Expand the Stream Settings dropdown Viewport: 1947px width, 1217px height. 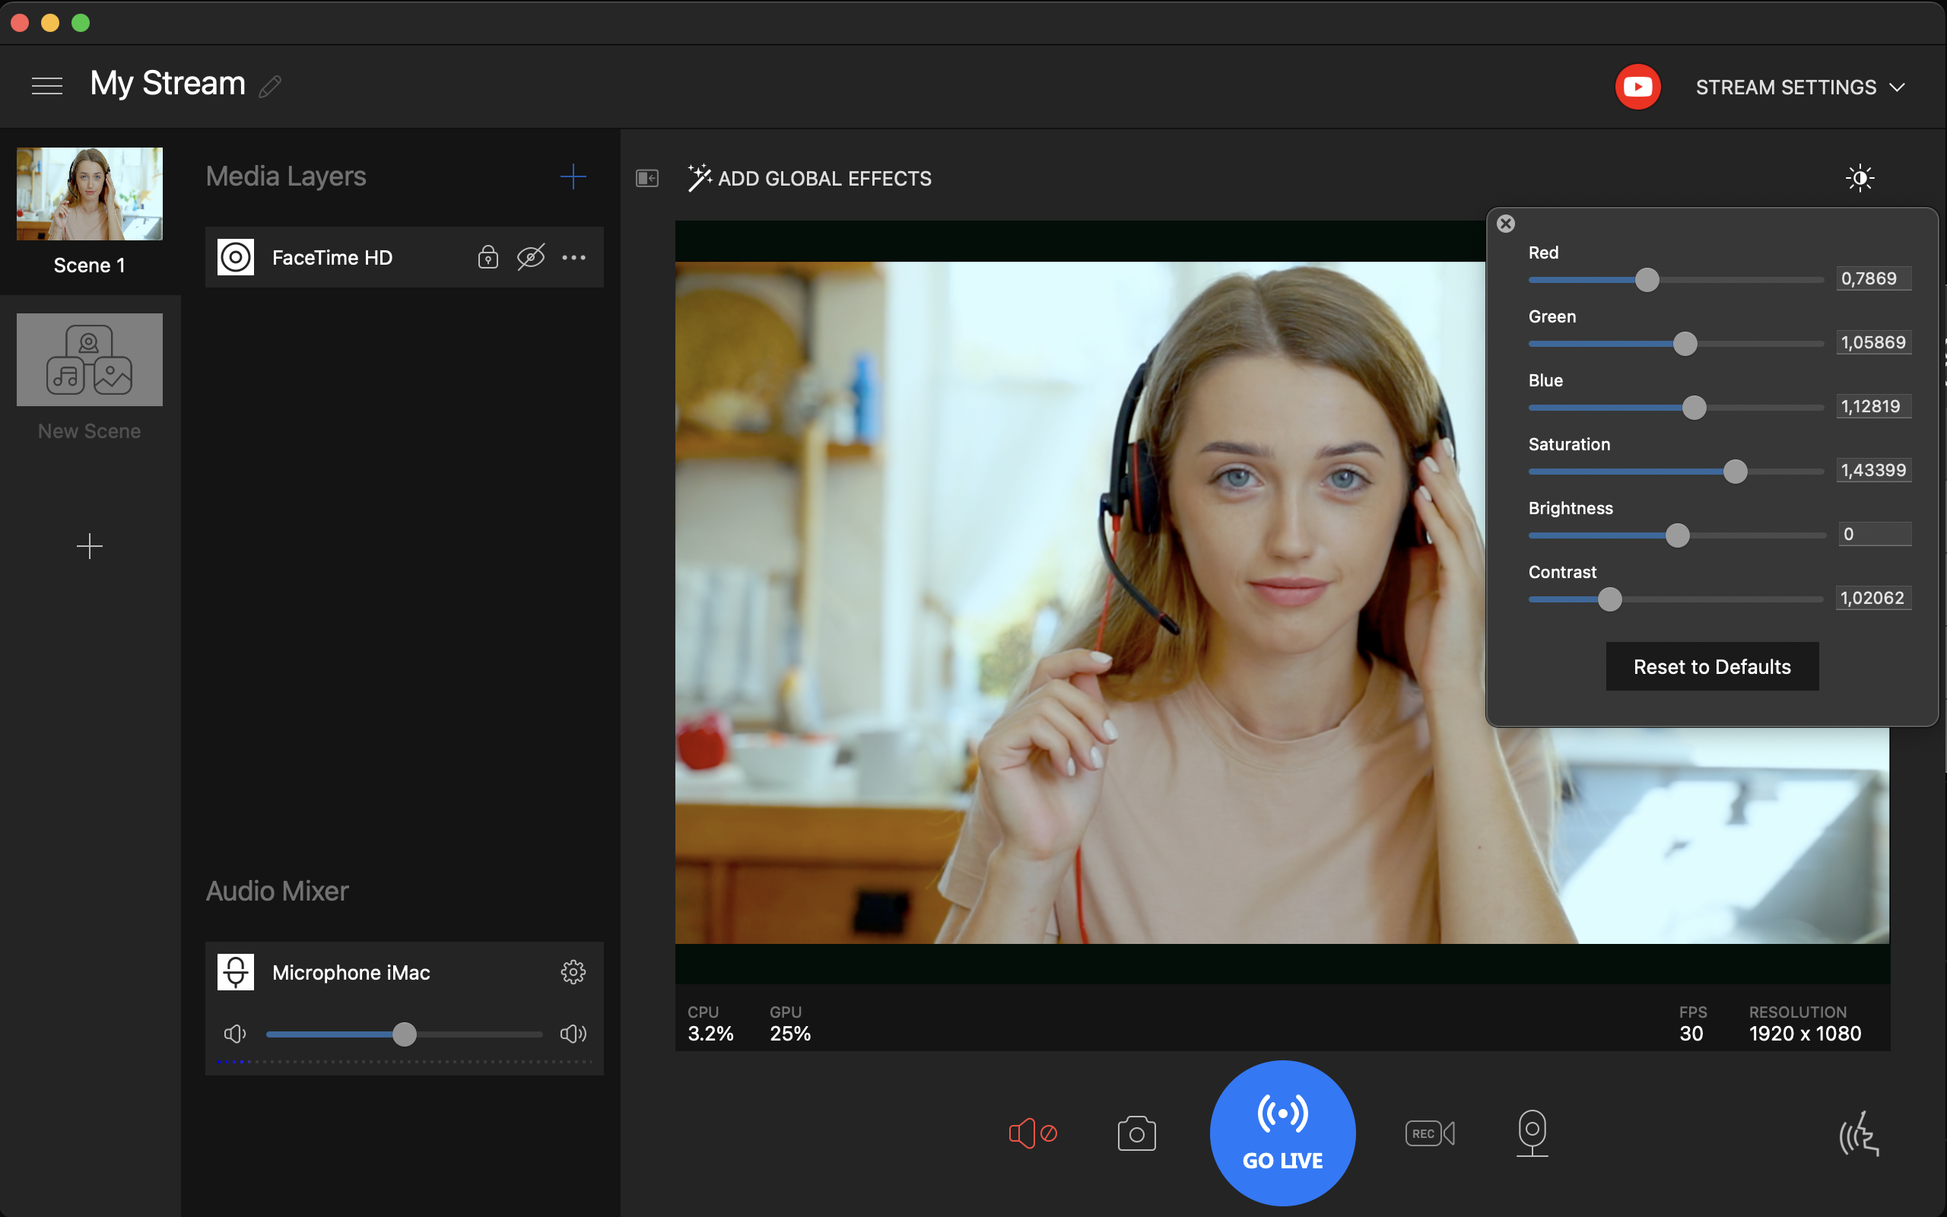point(1799,87)
